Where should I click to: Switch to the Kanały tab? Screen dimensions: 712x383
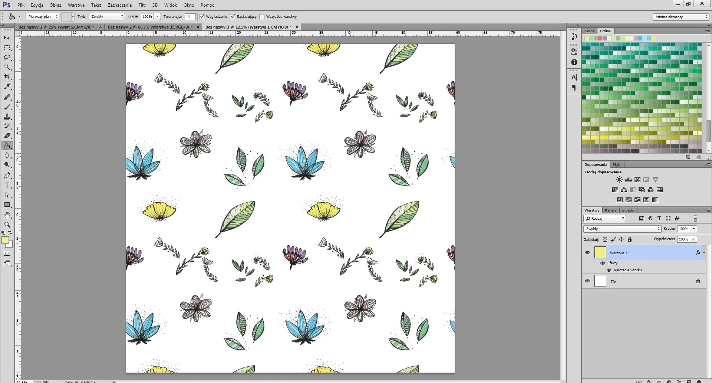point(610,210)
